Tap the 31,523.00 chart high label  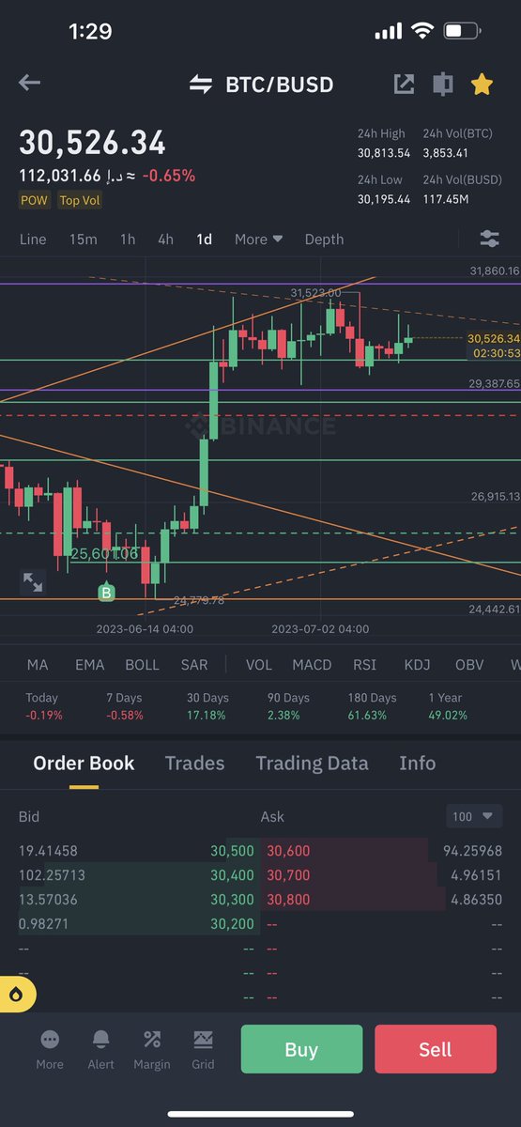(x=315, y=293)
